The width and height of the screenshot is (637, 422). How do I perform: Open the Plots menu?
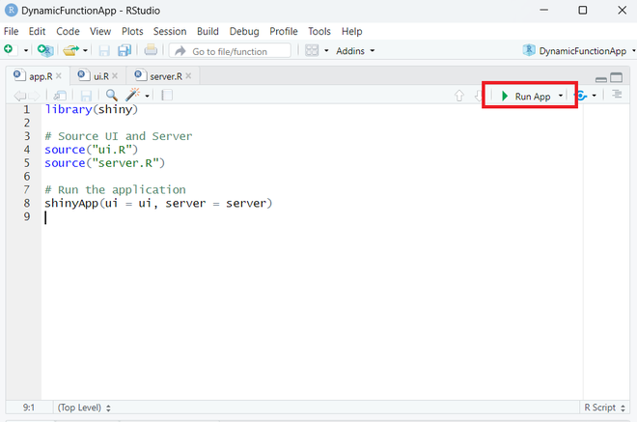[x=132, y=31]
